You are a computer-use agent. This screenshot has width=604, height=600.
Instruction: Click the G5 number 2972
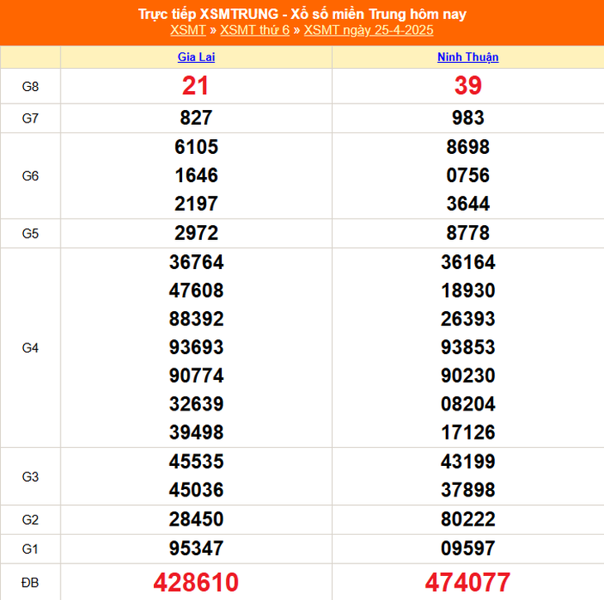[196, 233]
